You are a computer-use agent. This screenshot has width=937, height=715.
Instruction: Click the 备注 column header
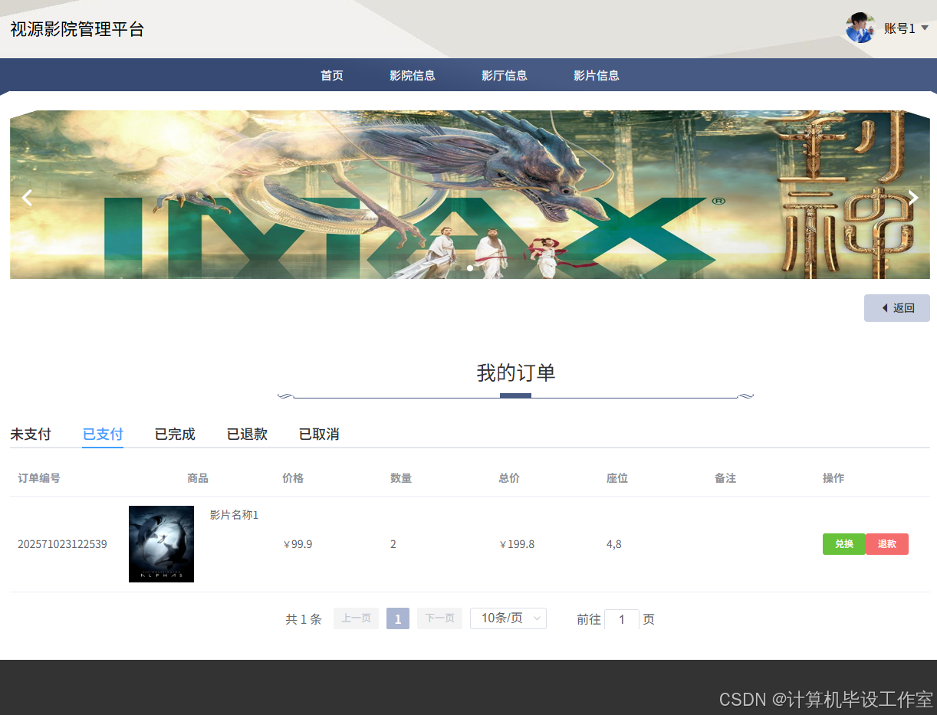(725, 478)
